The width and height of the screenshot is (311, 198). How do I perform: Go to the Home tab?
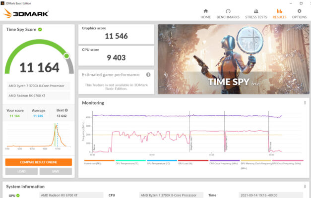(x=205, y=14)
